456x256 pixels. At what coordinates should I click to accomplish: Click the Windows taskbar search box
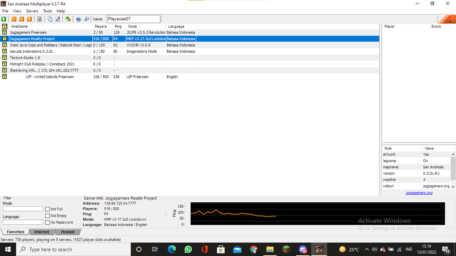click(x=73, y=249)
